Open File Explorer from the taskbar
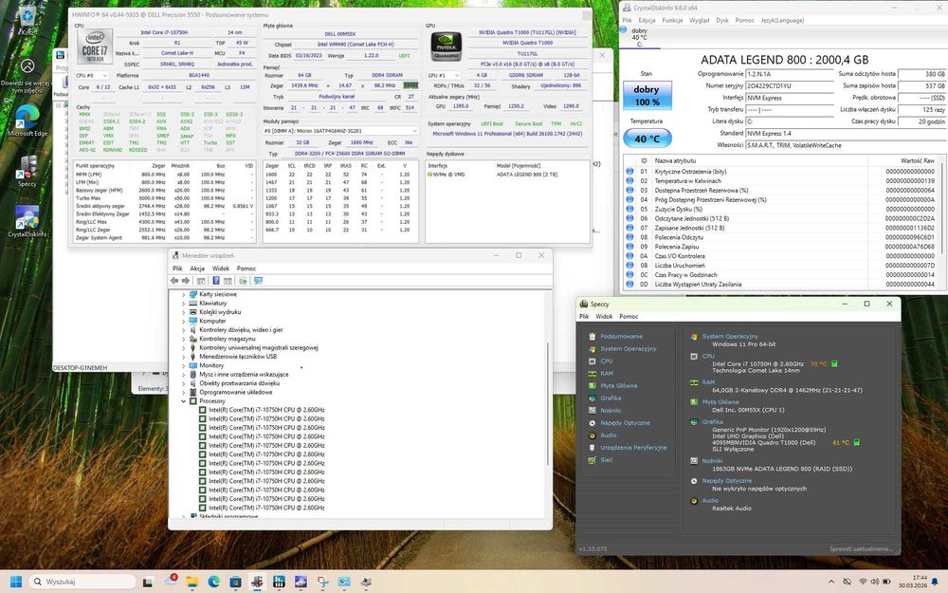This screenshot has width=948, height=593. click(x=192, y=582)
